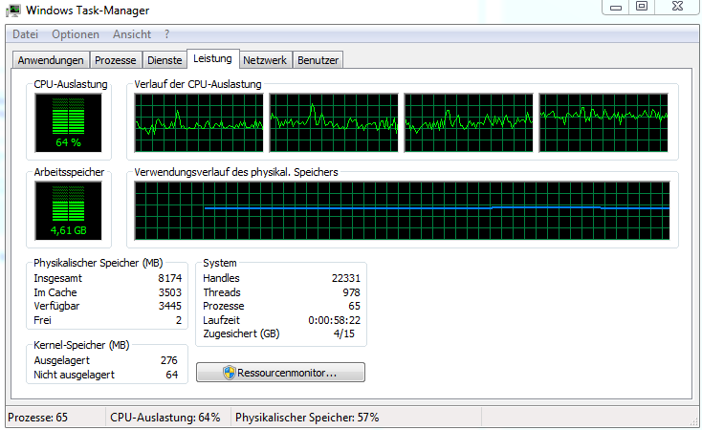This screenshot has width=702, height=430.
Task: Click the Ressourcenmonitor button
Action: coord(281,373)
